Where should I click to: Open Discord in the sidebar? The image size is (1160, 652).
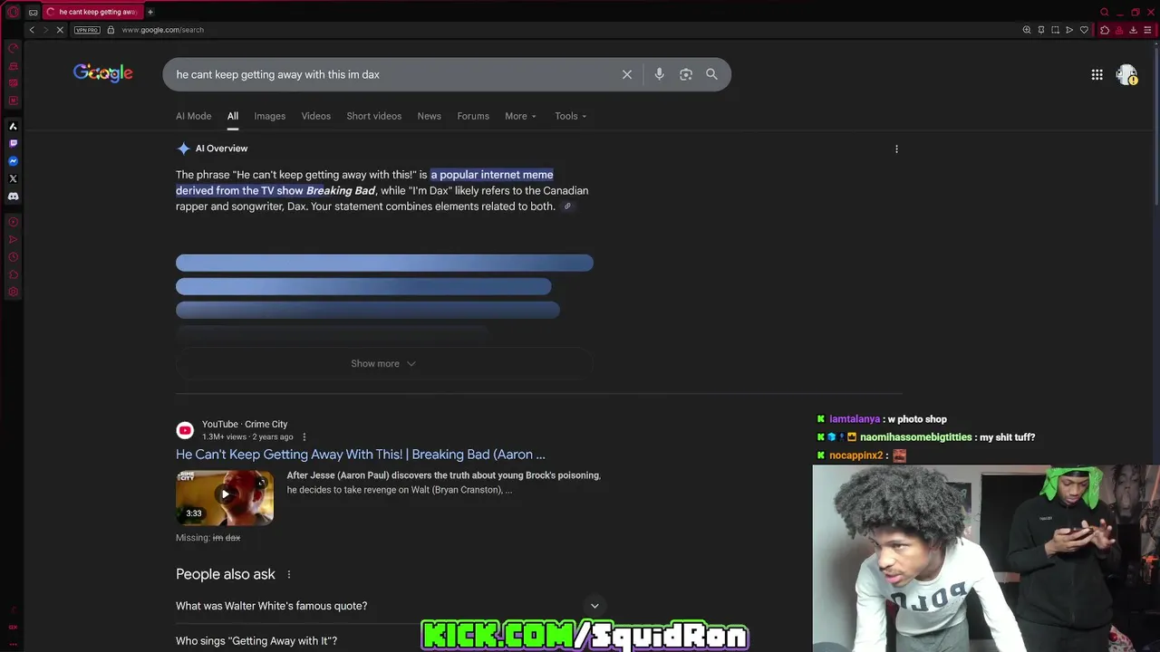click(x=13, y=196)
